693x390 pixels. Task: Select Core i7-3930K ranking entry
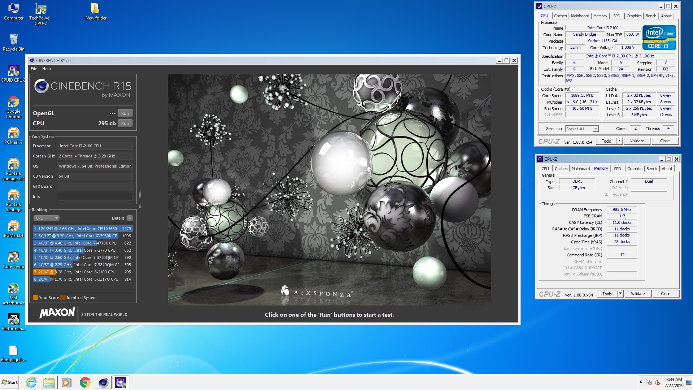tap(83, 236)
